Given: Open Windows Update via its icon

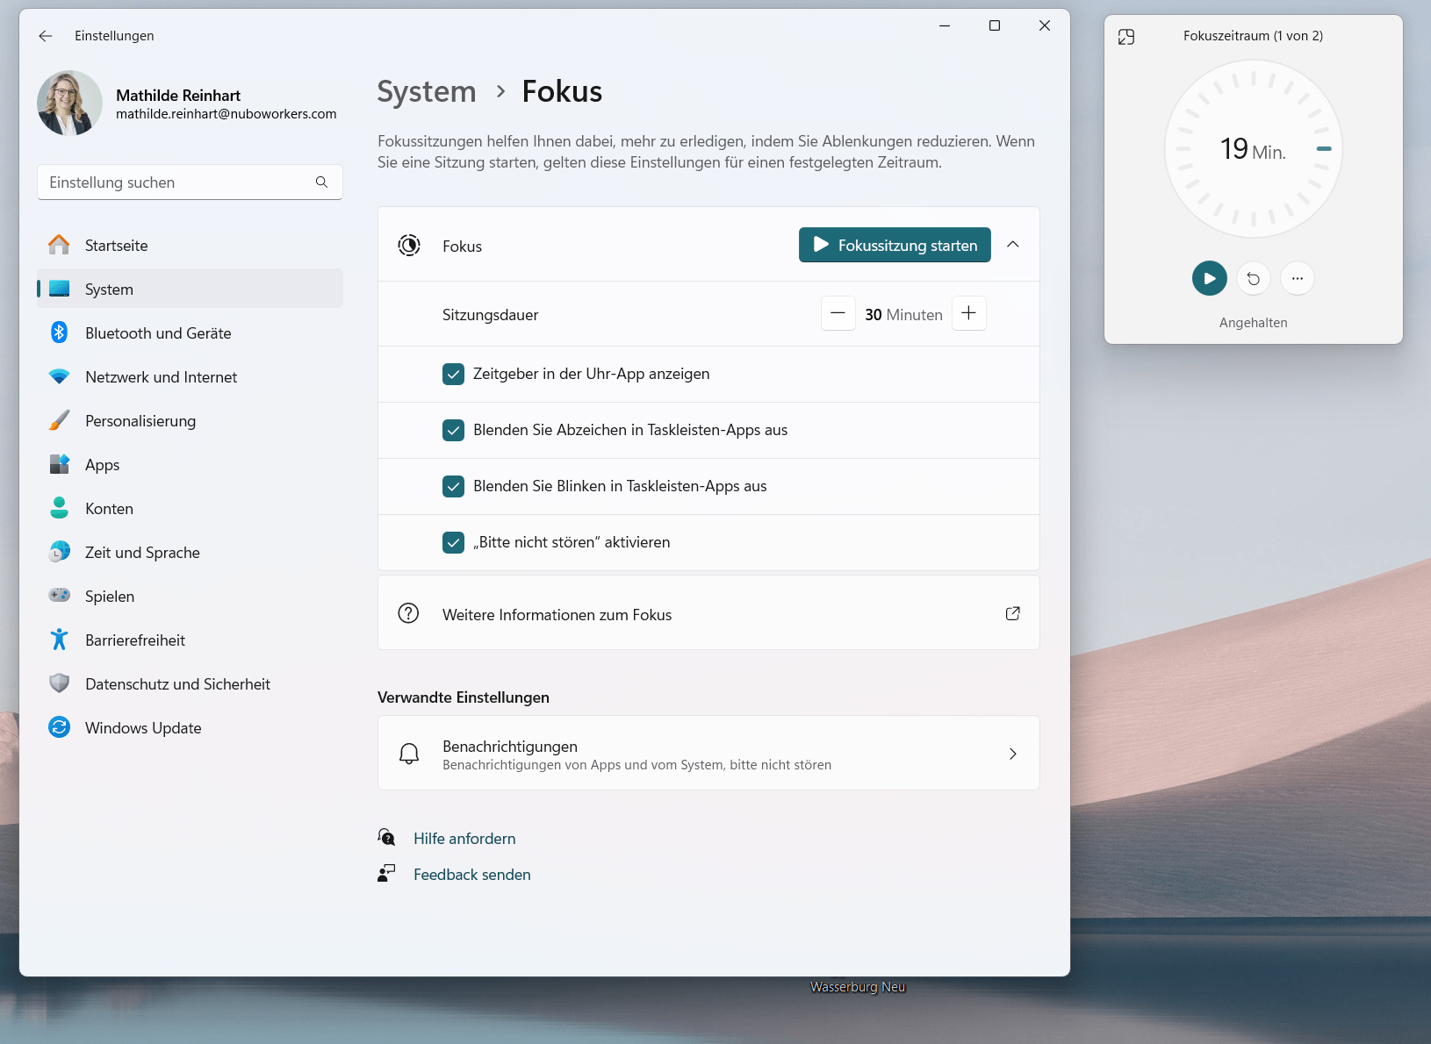Looking at the screenshot, I should [x=59, y=727].
